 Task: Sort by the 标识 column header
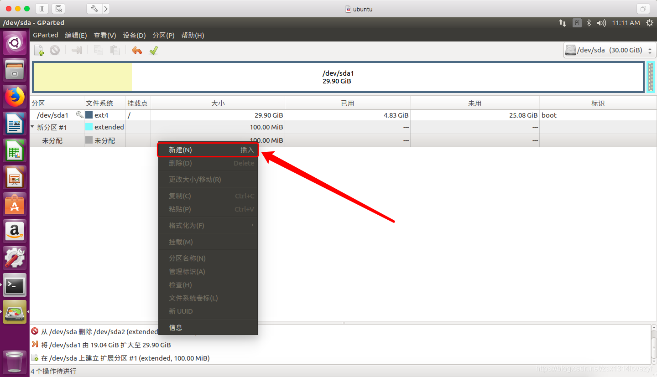click(x=598, y=103)
